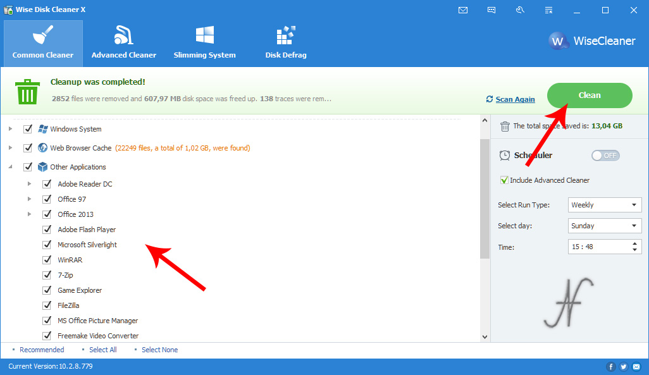Uncheck the WinRAR checkbox

[x=47, y=260]
